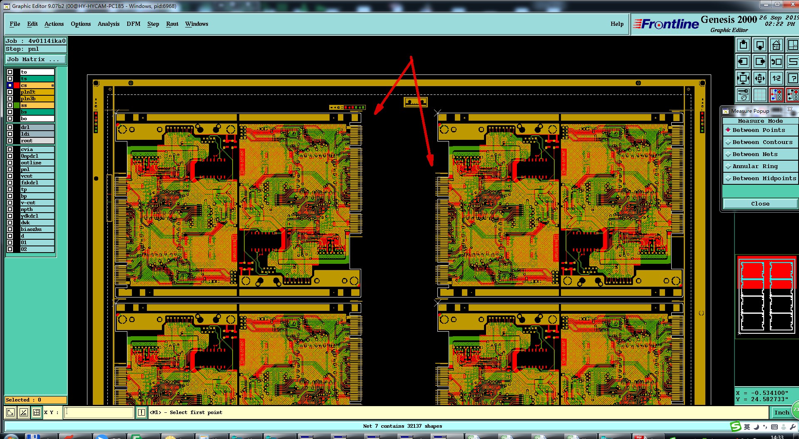Click the zoom out (arrows outward) icon
Image resolution: width=799 pixels, height=439 pixels.
pyautogui.click(x=760, y=78)
